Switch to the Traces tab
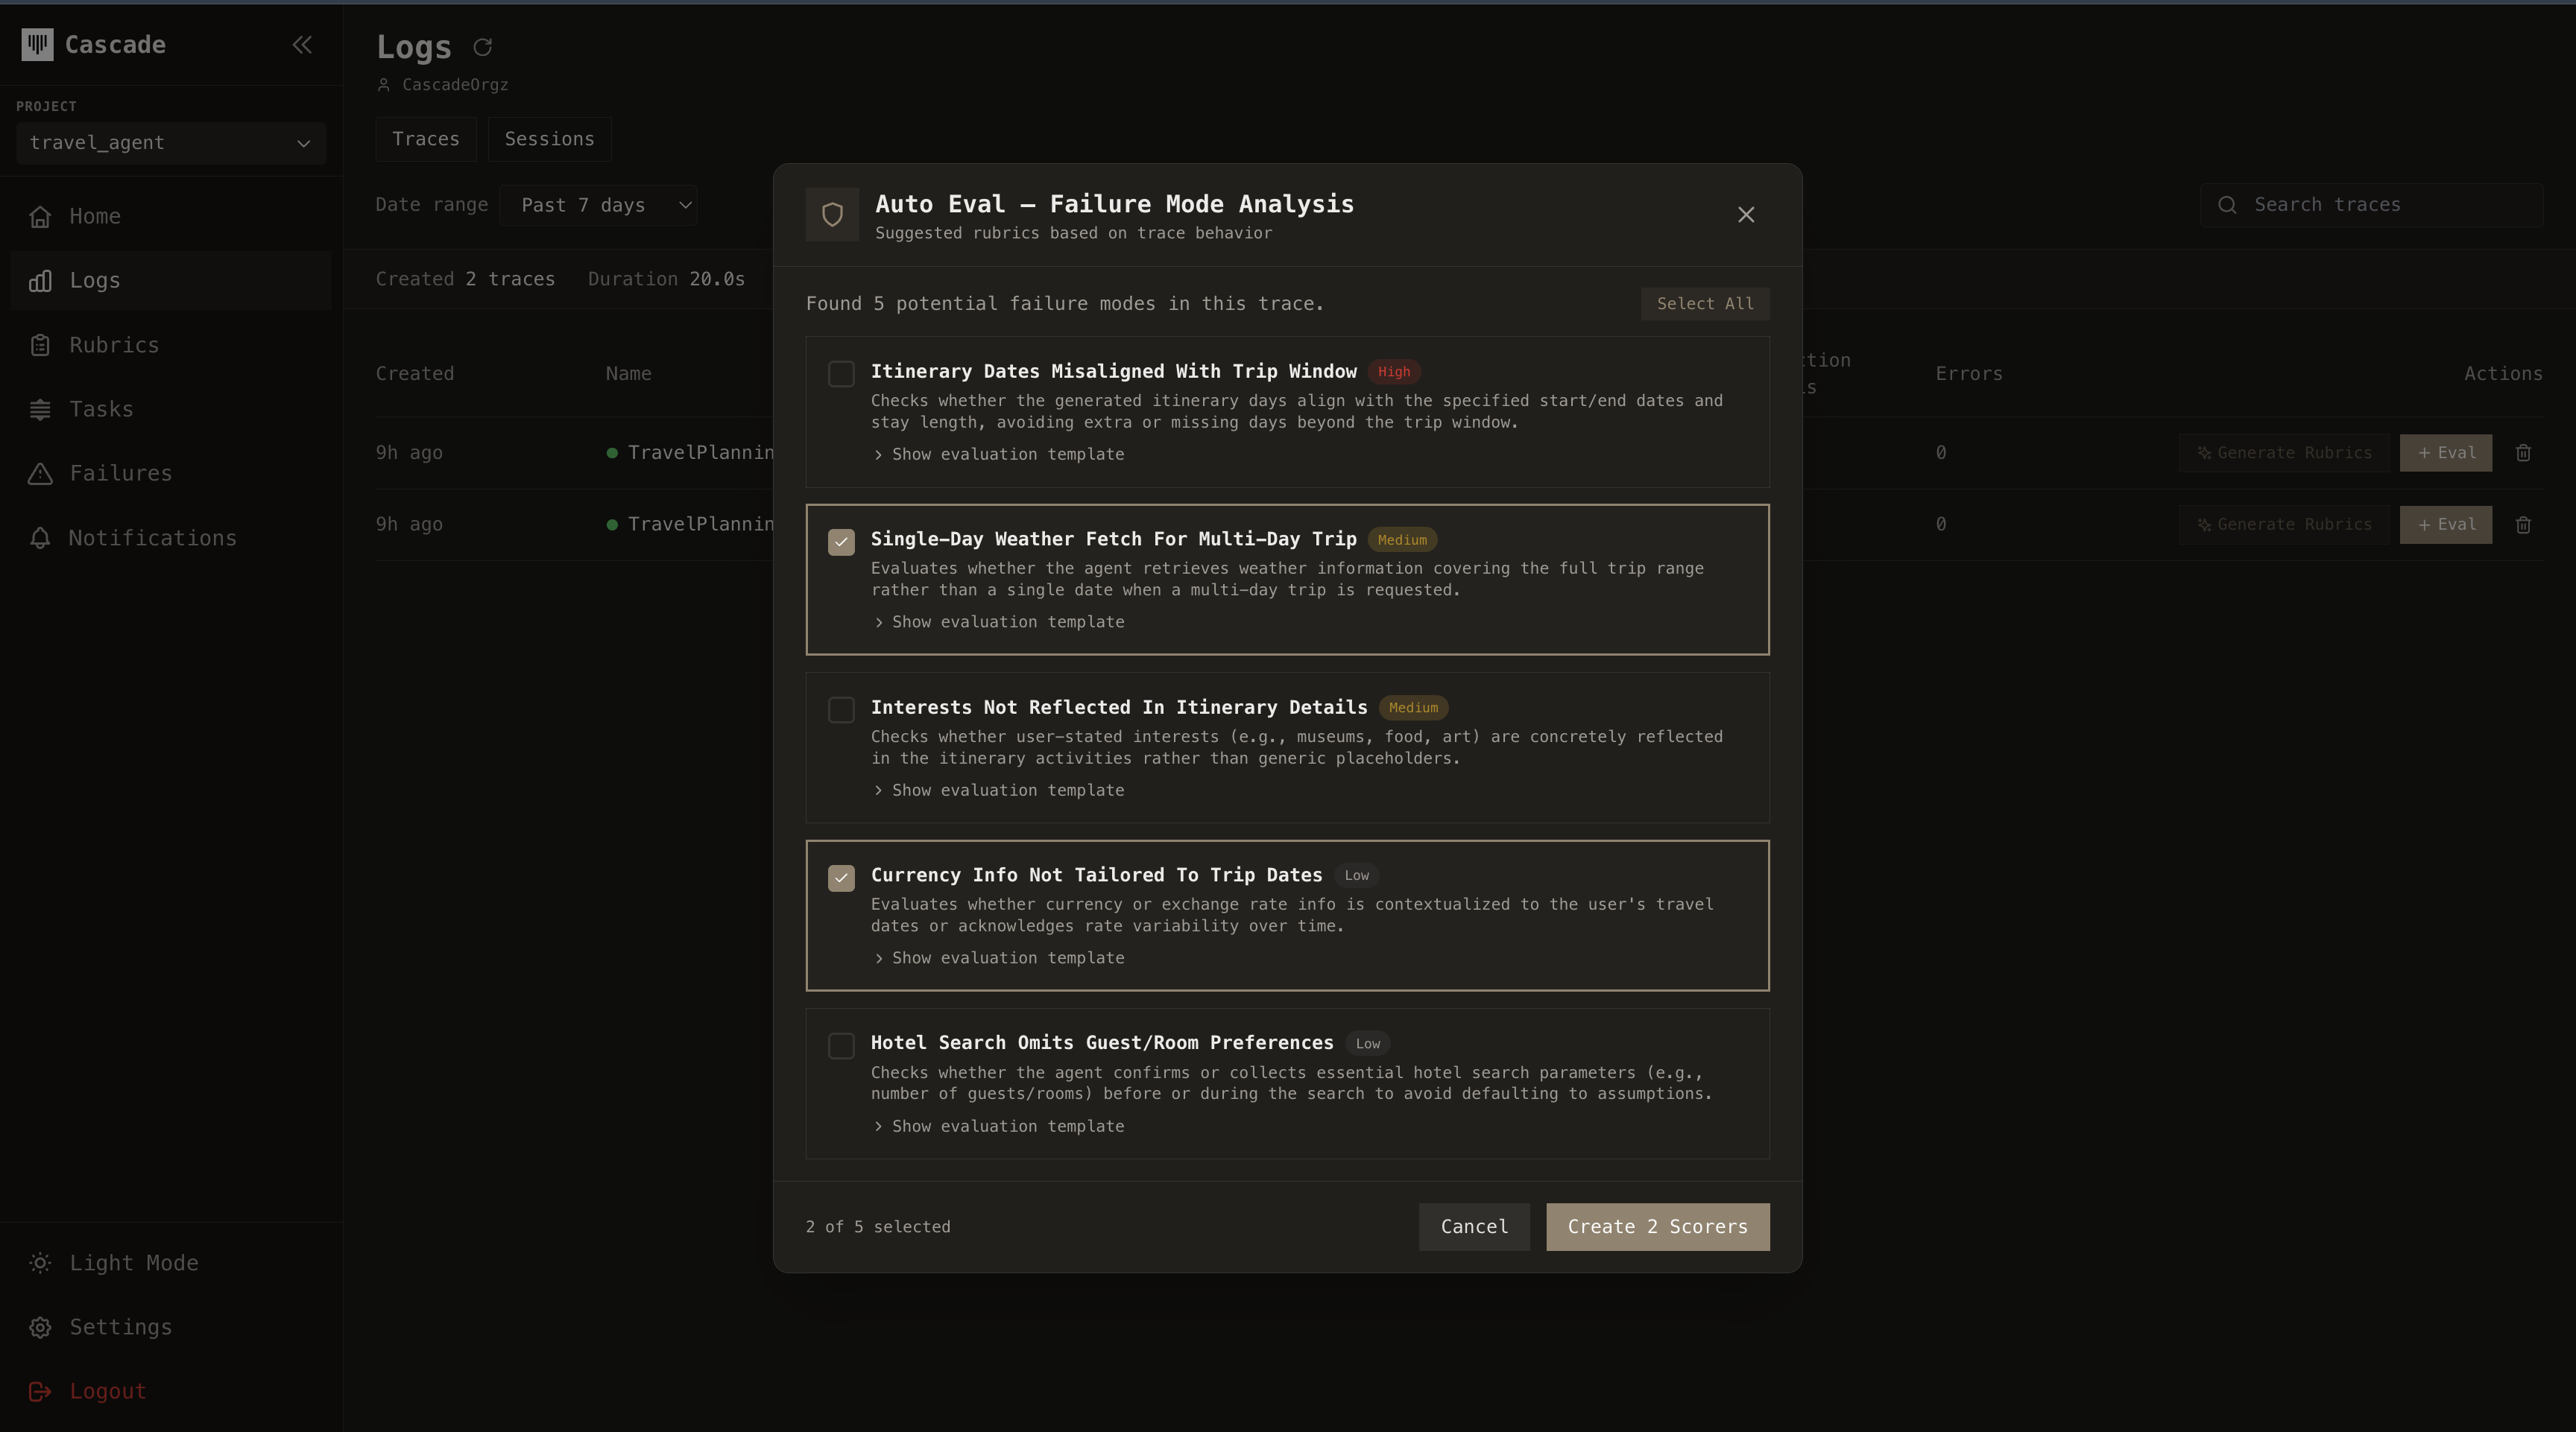Screen dimensions: 2576x1432 tap(425, 139)
